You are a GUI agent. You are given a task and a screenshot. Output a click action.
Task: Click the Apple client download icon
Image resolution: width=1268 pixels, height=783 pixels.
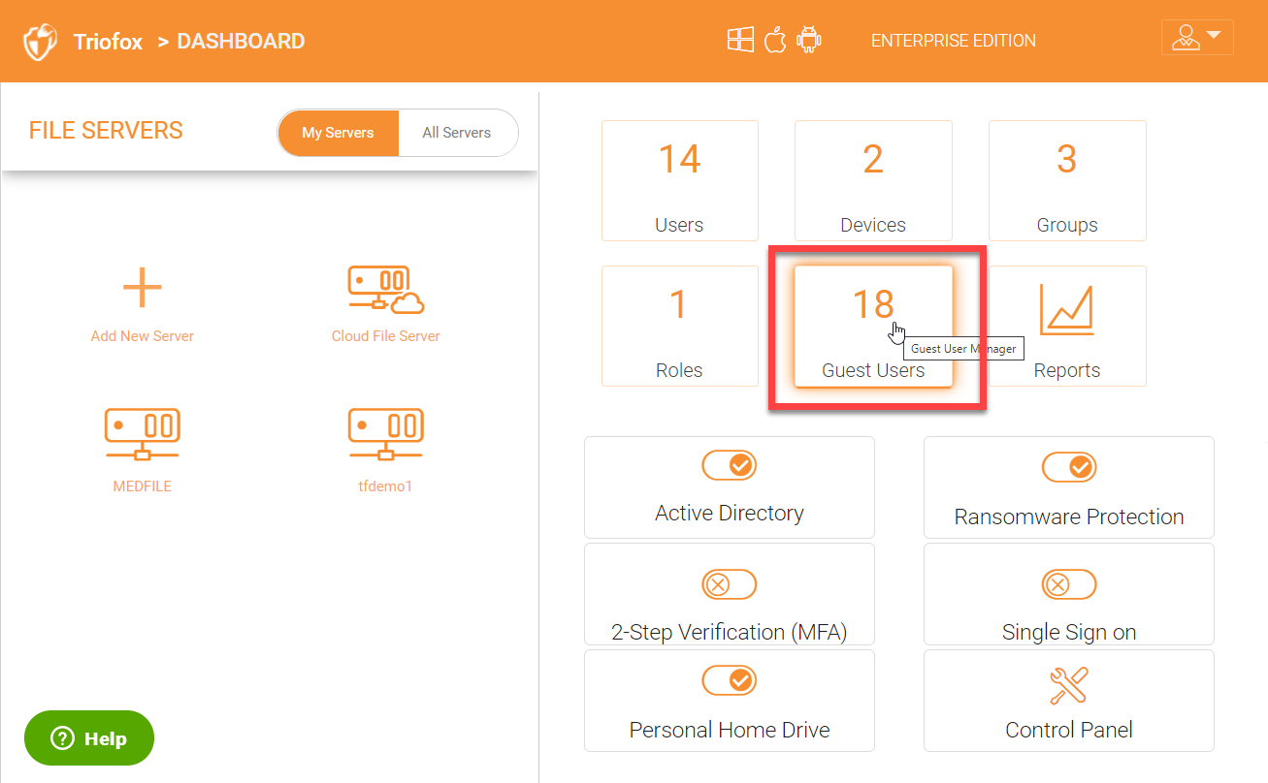point(774,40)
